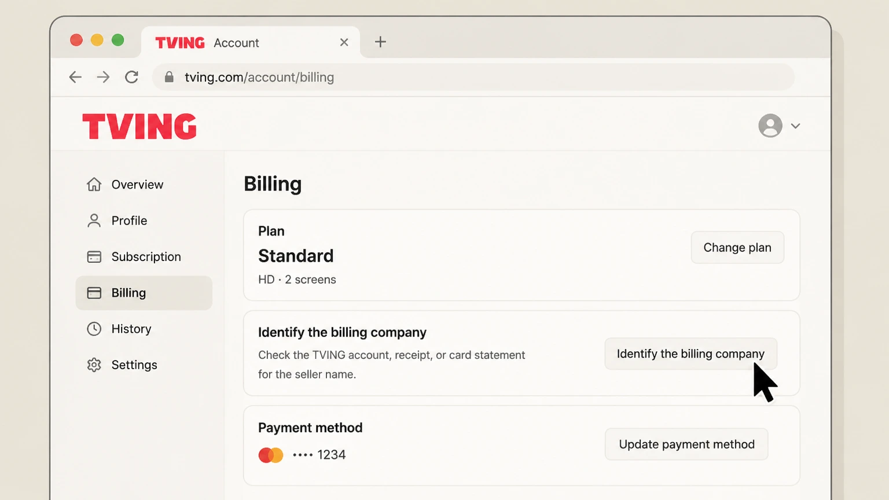Click the Overview home icon
Viewport: 889px width, 500px height.
94,185
